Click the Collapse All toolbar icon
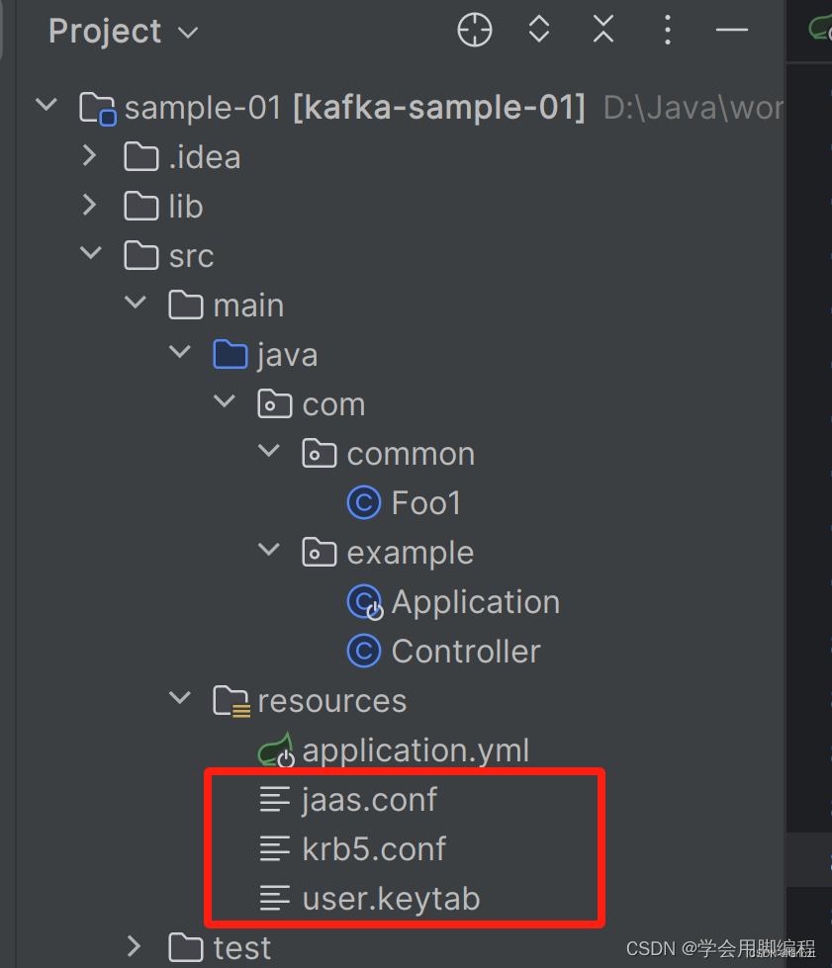This screenshot has width=832, height=968. click(x=603, y=29)
